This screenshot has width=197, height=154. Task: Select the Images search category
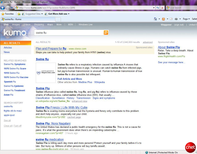pos(16,25)
